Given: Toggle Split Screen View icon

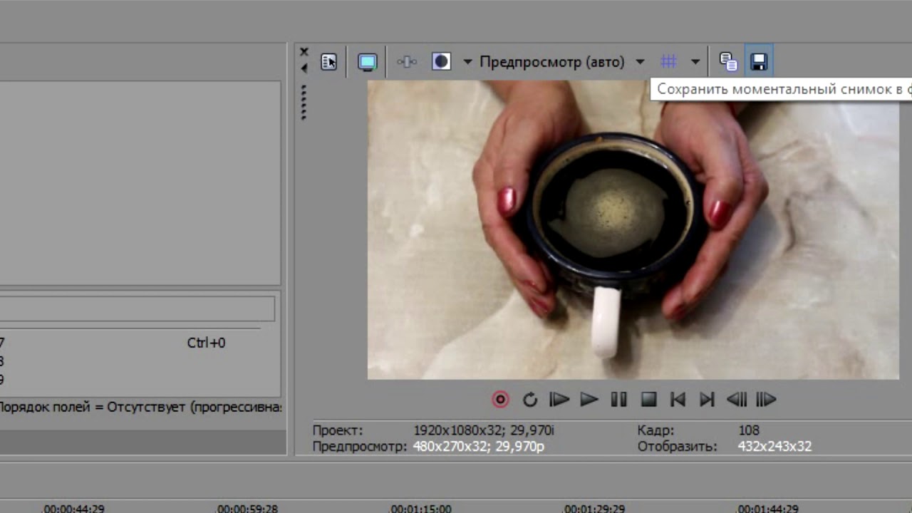Looking at the screenshot, I should pos(441,62).
